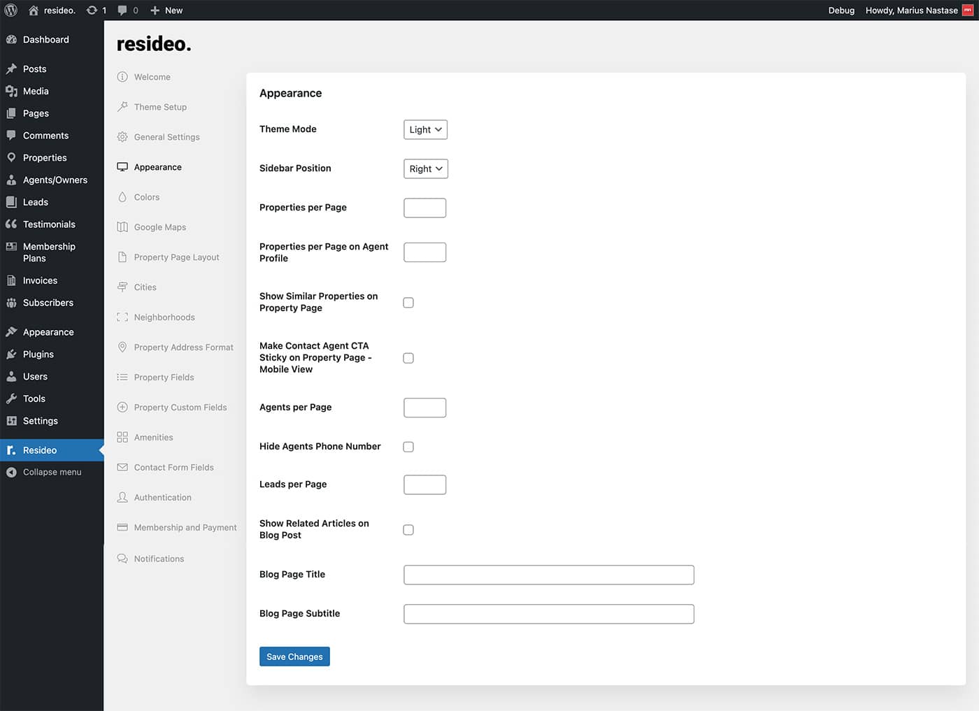Click the WordPress logo icon
Screen dimensions: 979x711
pos(10,10)
